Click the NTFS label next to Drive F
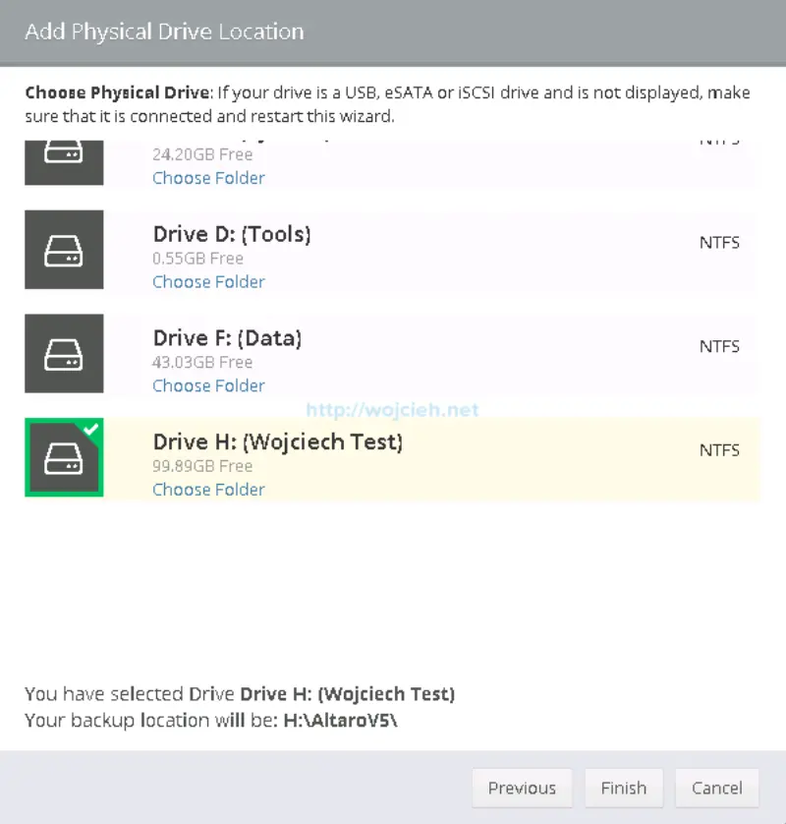The image size is (786, 824). (x=719, y=346)
